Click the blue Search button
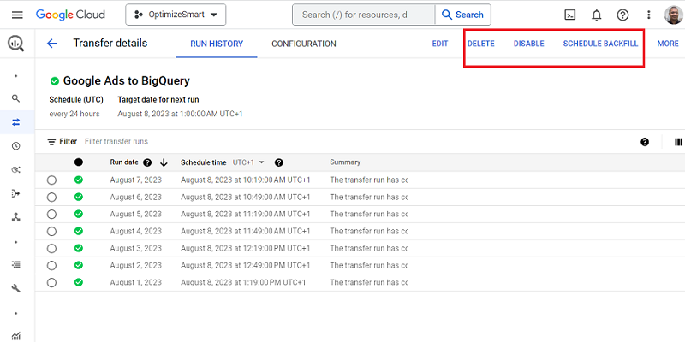Viewport: 685px width, 342px height. tap(462, 15)
